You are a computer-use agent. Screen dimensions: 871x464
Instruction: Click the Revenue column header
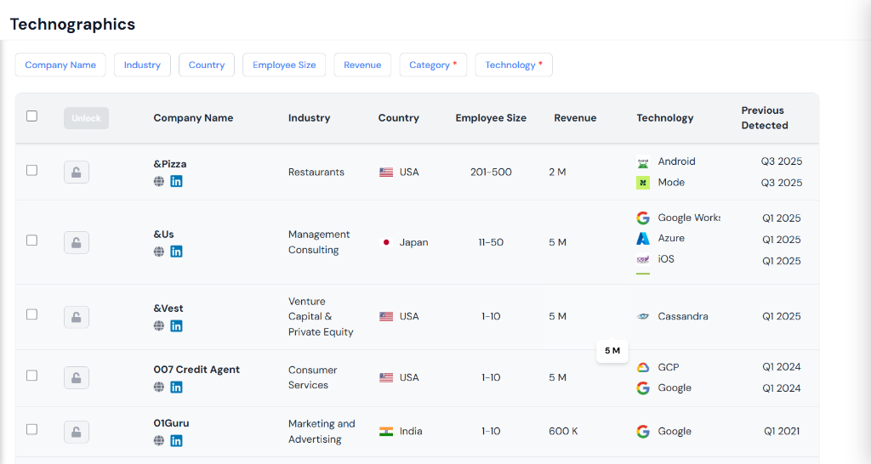pyautogui.click(x=575, y=117)
